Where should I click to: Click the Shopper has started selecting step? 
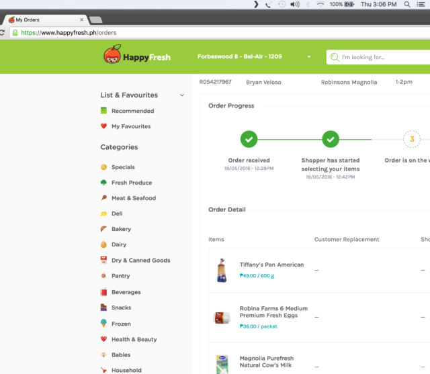pyautogui.click(x=331, y=139)
